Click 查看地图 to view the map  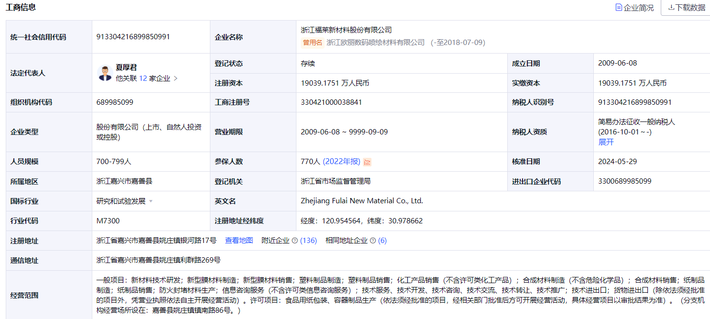point(239,241)
